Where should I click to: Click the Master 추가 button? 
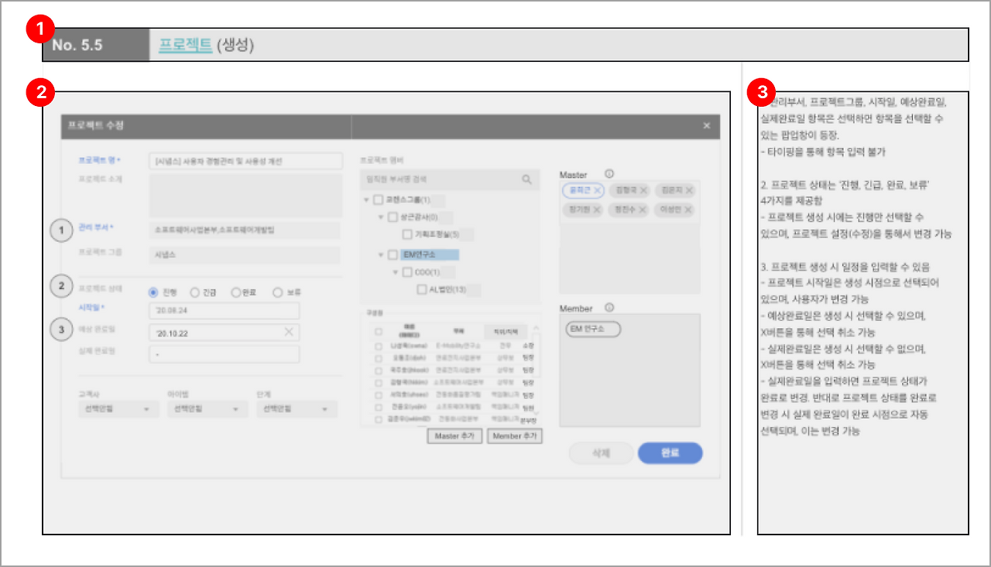pos(454,435)
